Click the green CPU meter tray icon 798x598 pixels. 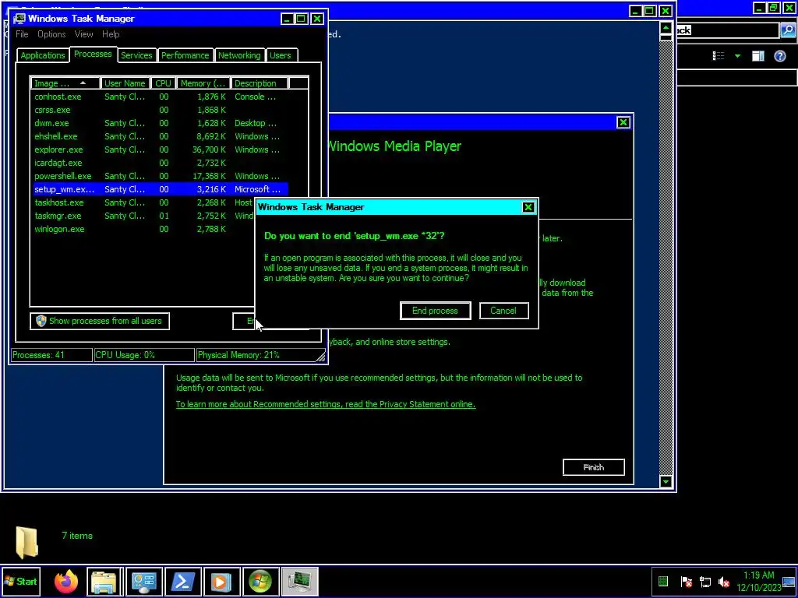(x=662, y=581)
